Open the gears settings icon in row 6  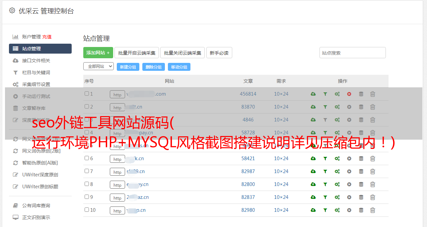(337, 159)
